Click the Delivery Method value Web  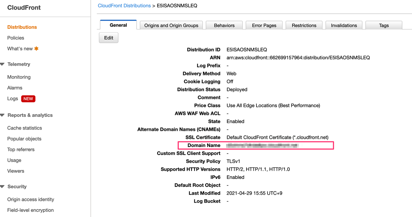pyautogui.click(x=231, y=73)
